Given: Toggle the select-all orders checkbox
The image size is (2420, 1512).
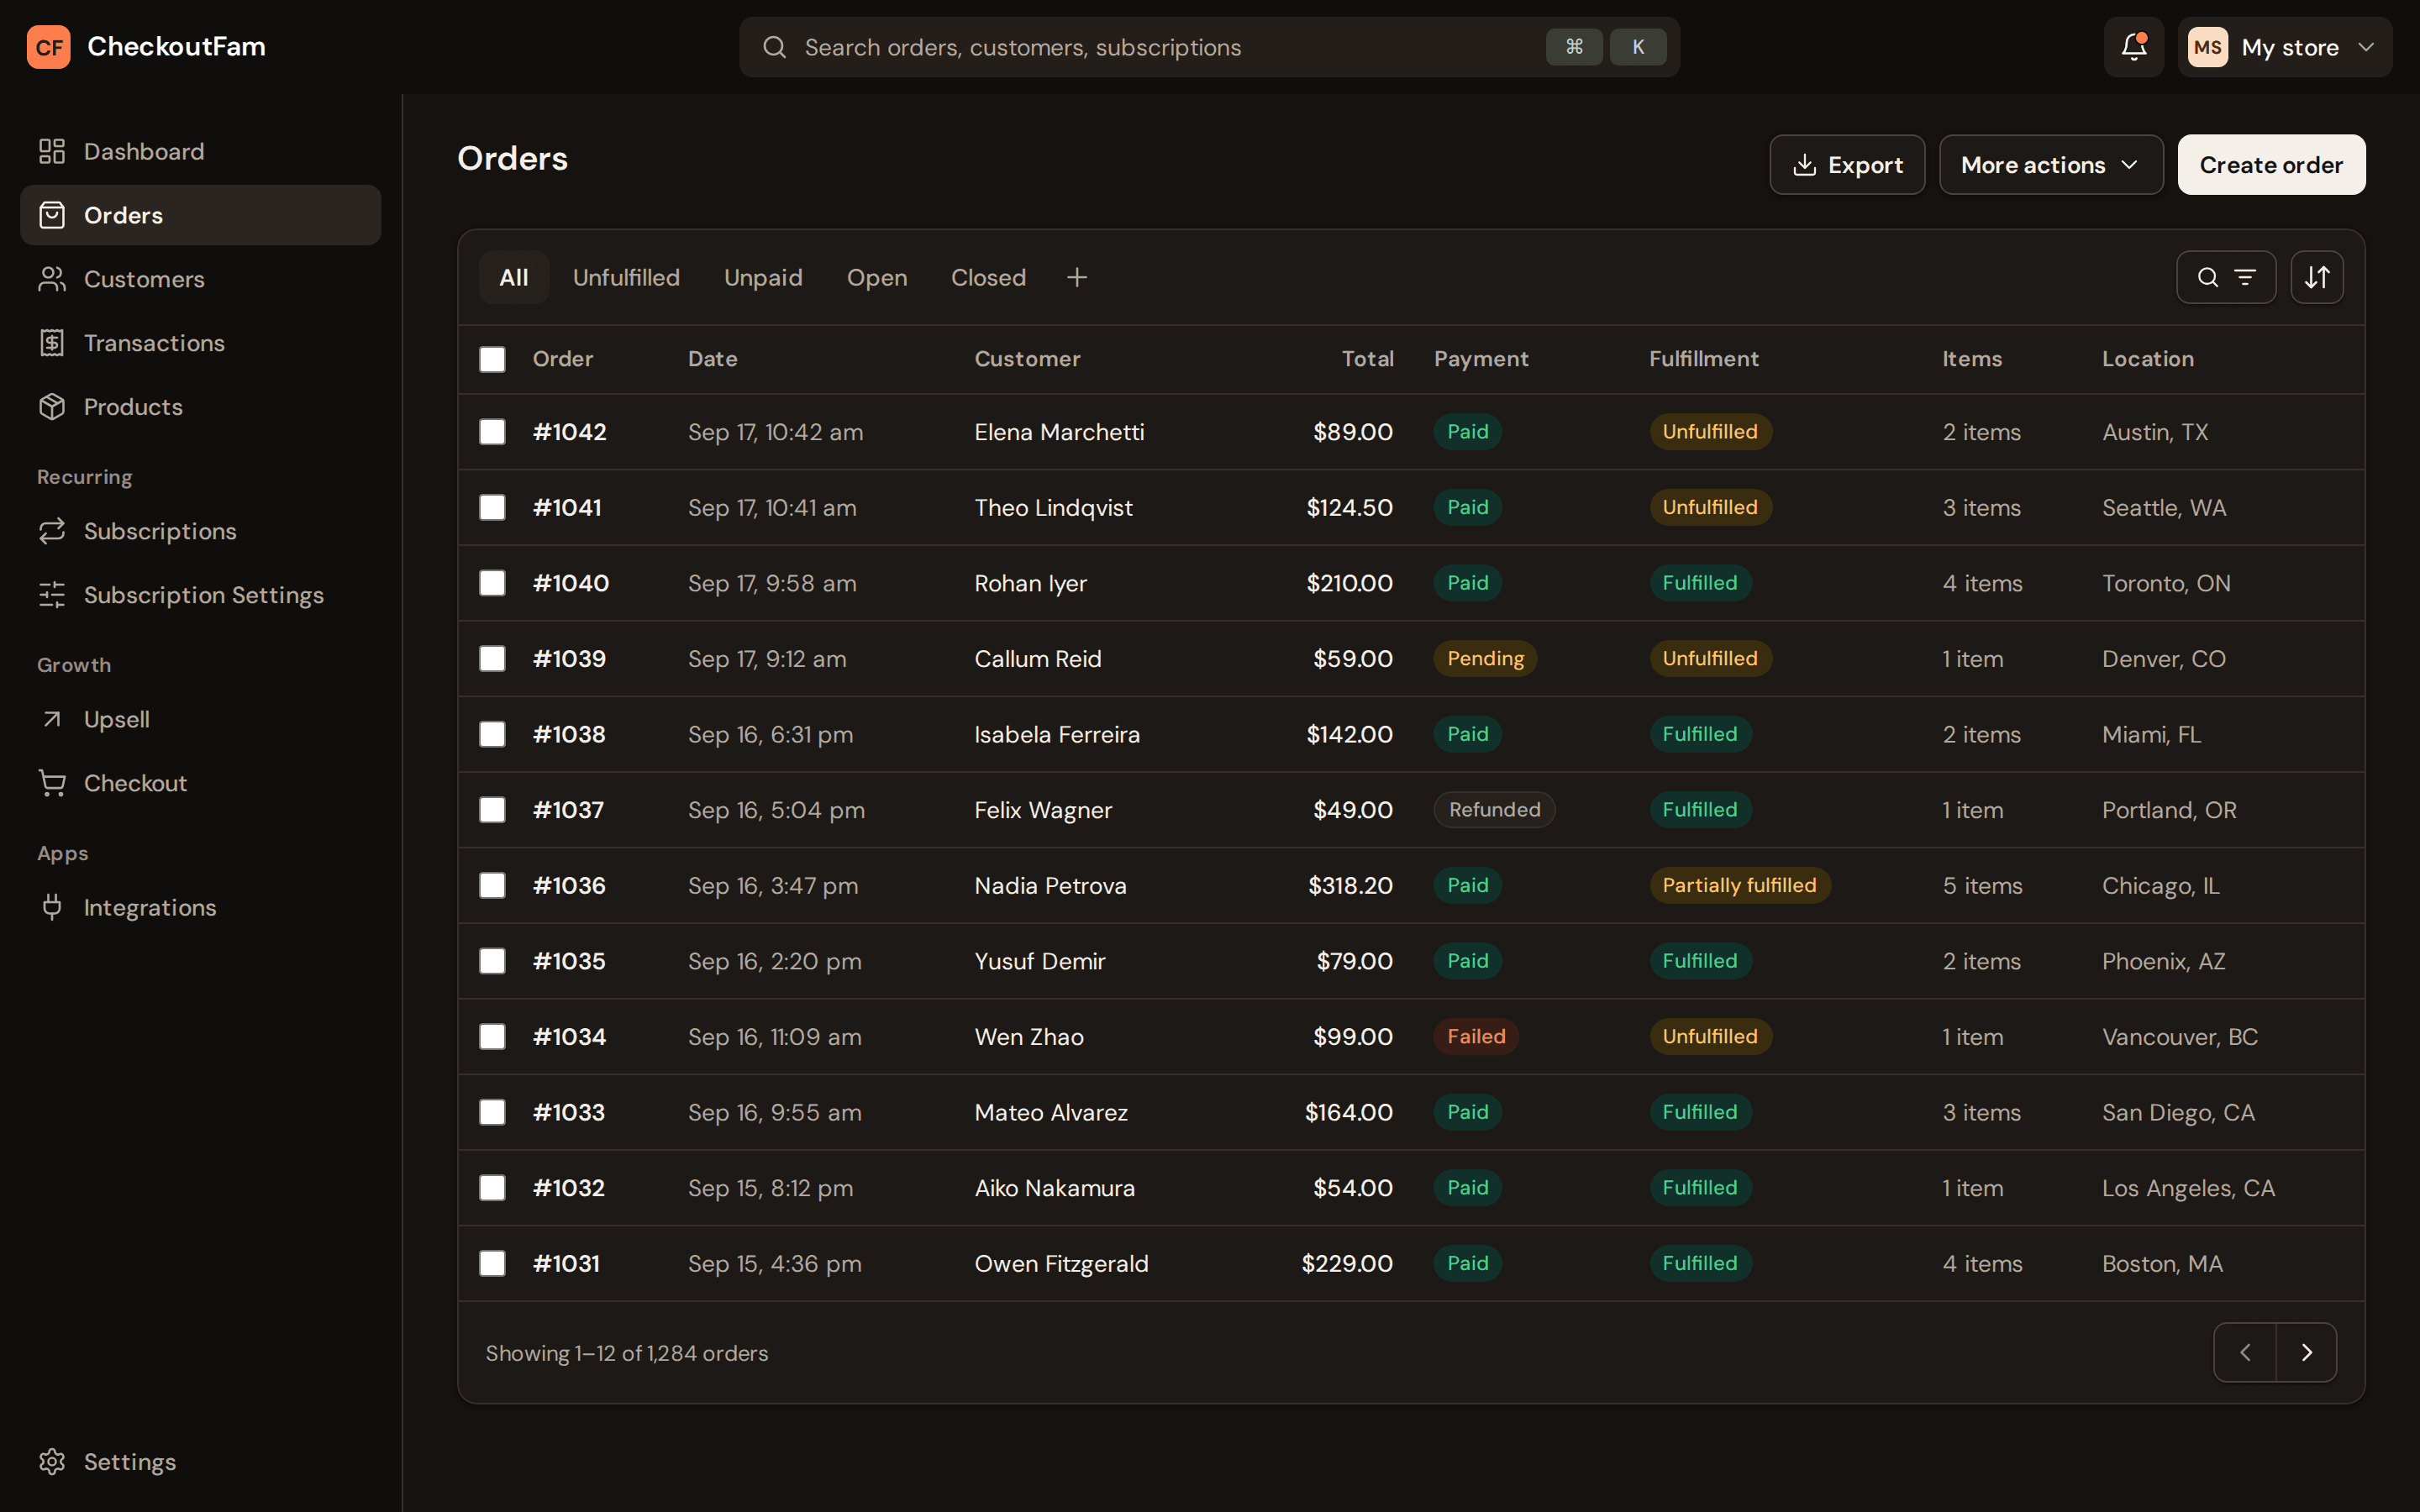Looking at the screenshot, I should (492, 359).
